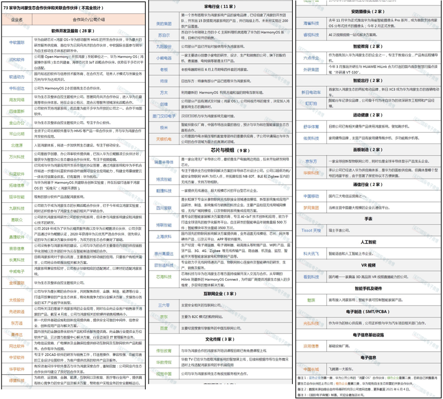This screenshot has width=443, height=399.
Task: Click the 极米 cell
Action: click(164, 128)
